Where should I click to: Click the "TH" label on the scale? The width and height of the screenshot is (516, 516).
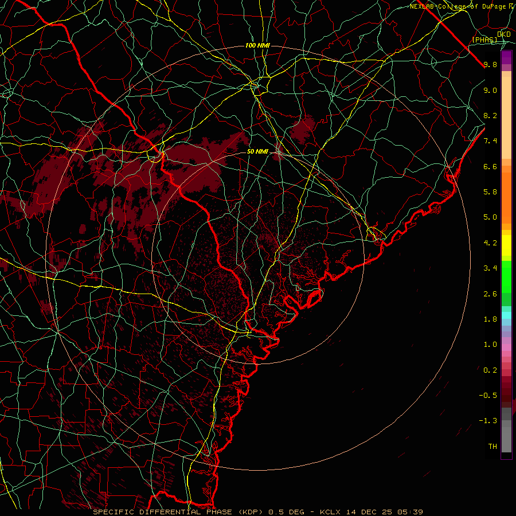492,447
